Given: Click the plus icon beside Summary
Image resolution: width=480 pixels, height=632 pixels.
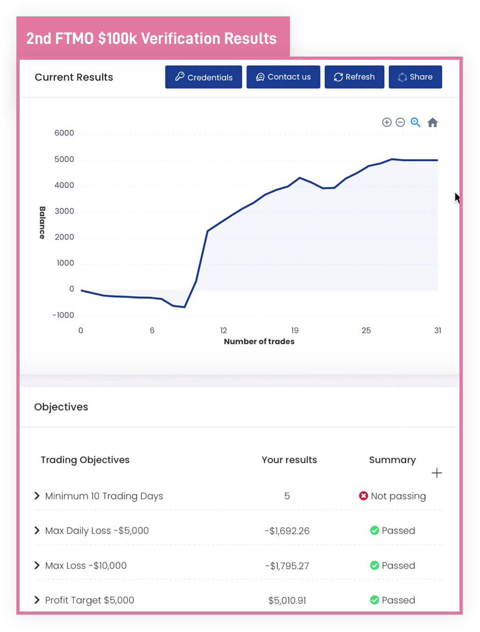Looking at the screenshot, I should [x=437, y=473].
